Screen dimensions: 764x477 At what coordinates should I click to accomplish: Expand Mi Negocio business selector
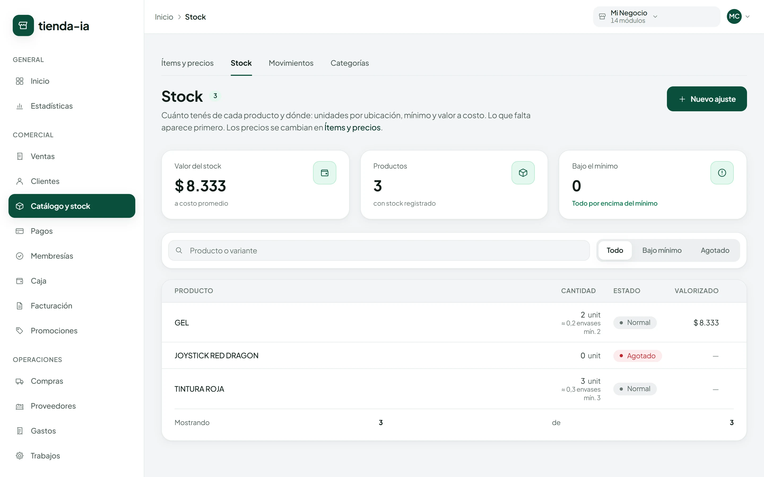pos(657,17)
